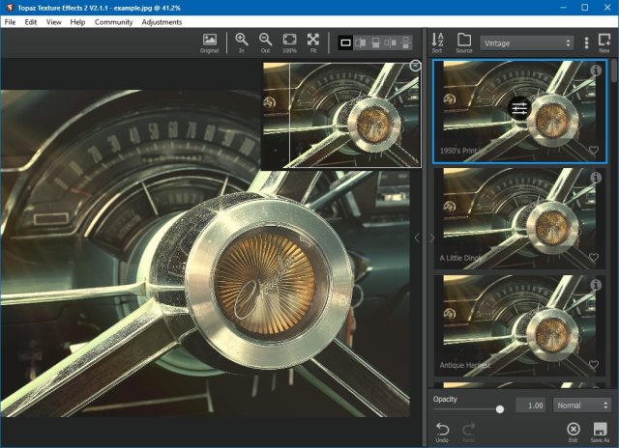
Task: Open the preset Source folder
Action: [x=464, y=42]
